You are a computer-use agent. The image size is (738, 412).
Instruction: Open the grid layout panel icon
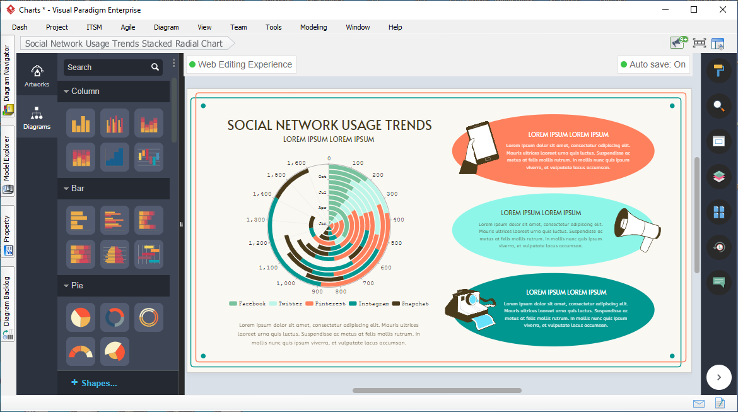coord(718,212)
